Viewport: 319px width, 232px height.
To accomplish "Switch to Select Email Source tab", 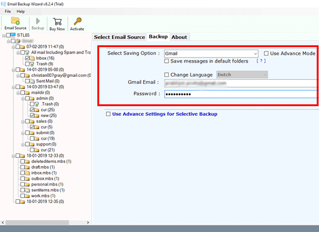I will 119,37.
